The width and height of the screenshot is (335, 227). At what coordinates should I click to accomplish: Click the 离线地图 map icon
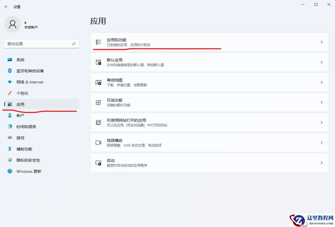pyautogui.click(x=99, y=82)
